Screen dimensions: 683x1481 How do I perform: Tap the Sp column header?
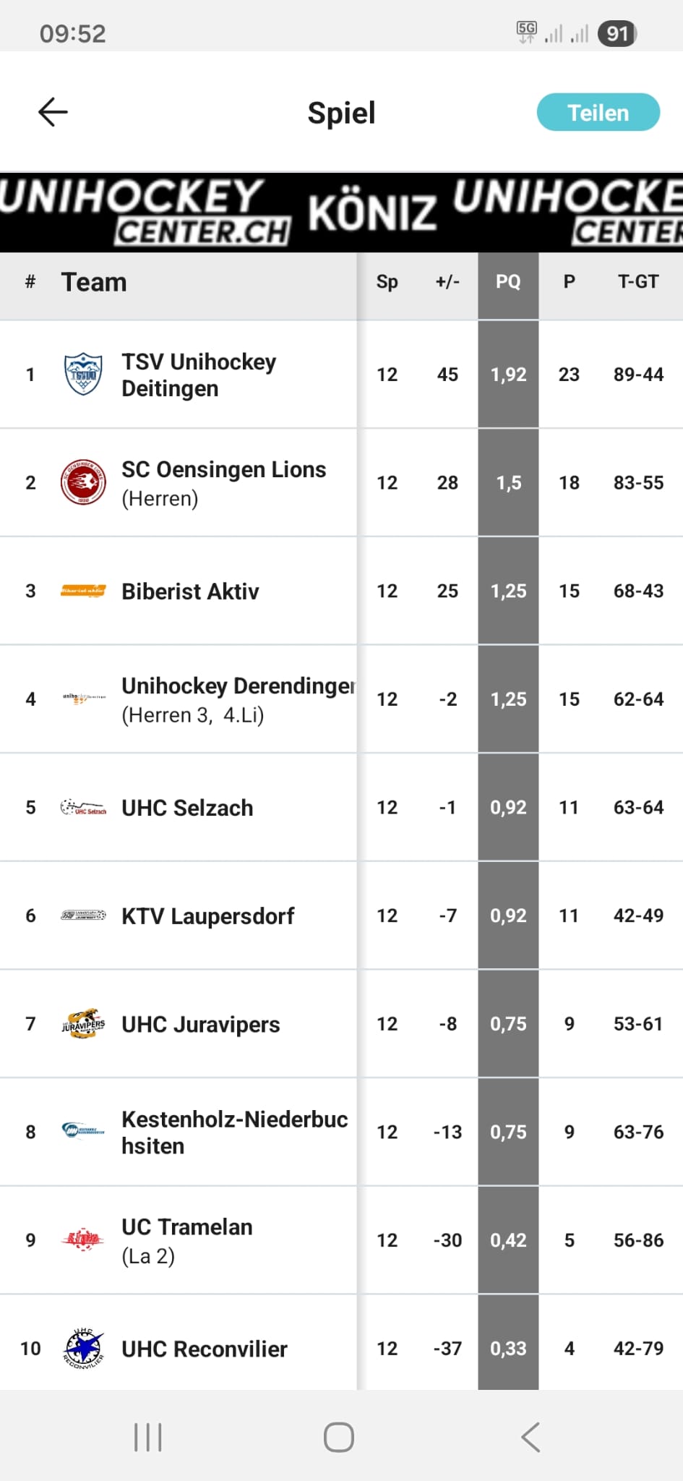[387, 282]
